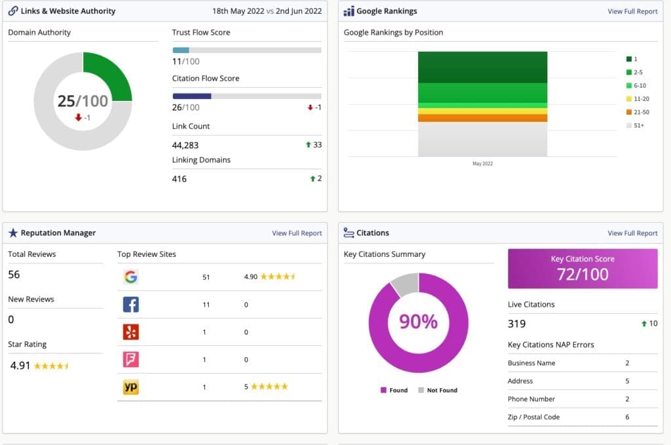
Task: Click the Phone Number NAP errors row
Action: pos(583,398)
